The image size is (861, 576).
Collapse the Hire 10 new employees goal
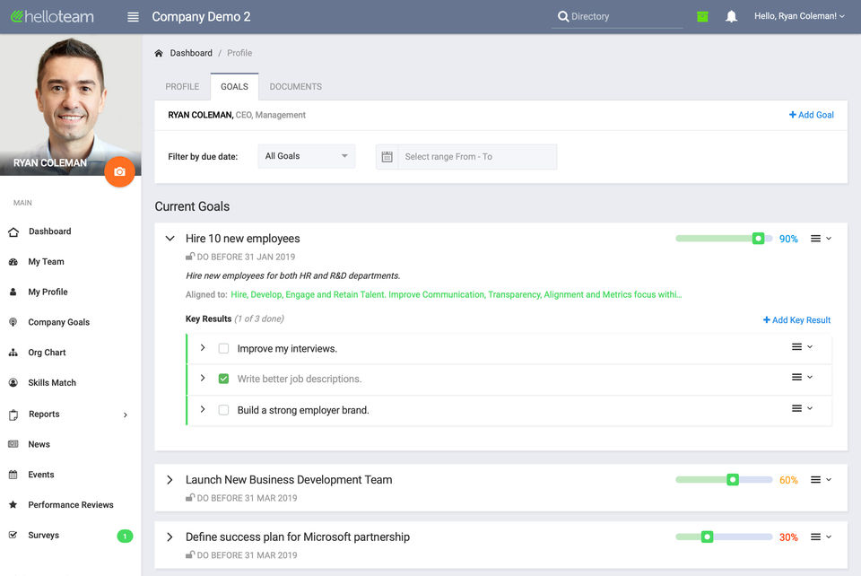click(x=170, y=239)
